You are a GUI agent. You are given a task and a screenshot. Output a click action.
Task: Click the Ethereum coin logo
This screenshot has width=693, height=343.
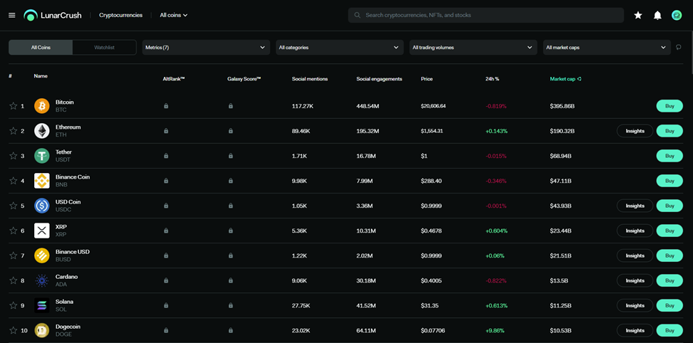click(x=42, y=131)
